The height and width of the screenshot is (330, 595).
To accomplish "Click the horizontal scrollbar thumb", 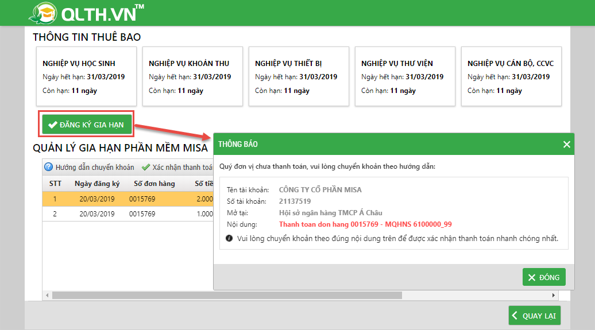I will (227, 295).
